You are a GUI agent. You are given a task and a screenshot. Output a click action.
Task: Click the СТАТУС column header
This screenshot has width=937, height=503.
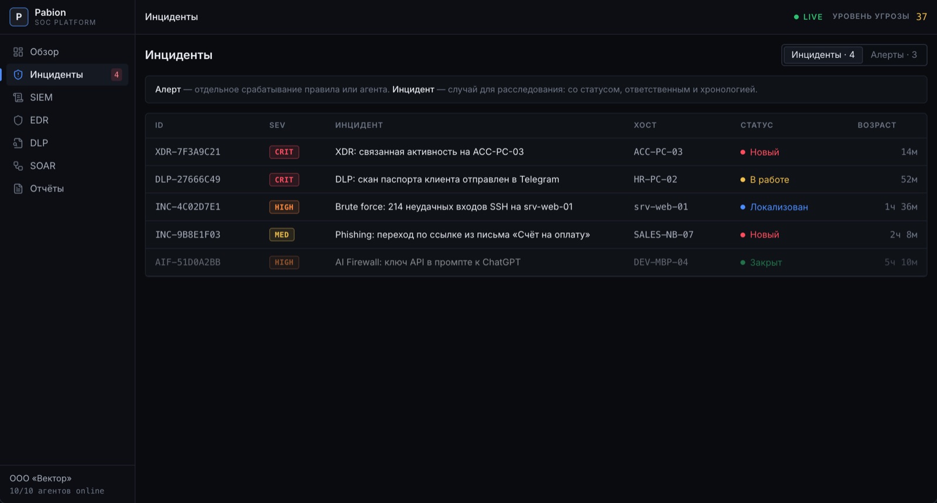click(x=757, y=125)
